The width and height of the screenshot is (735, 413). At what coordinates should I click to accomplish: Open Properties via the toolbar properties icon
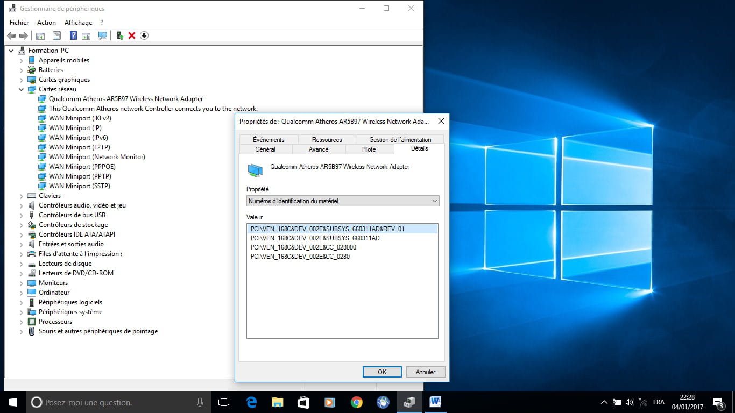[x=56, y=35]
